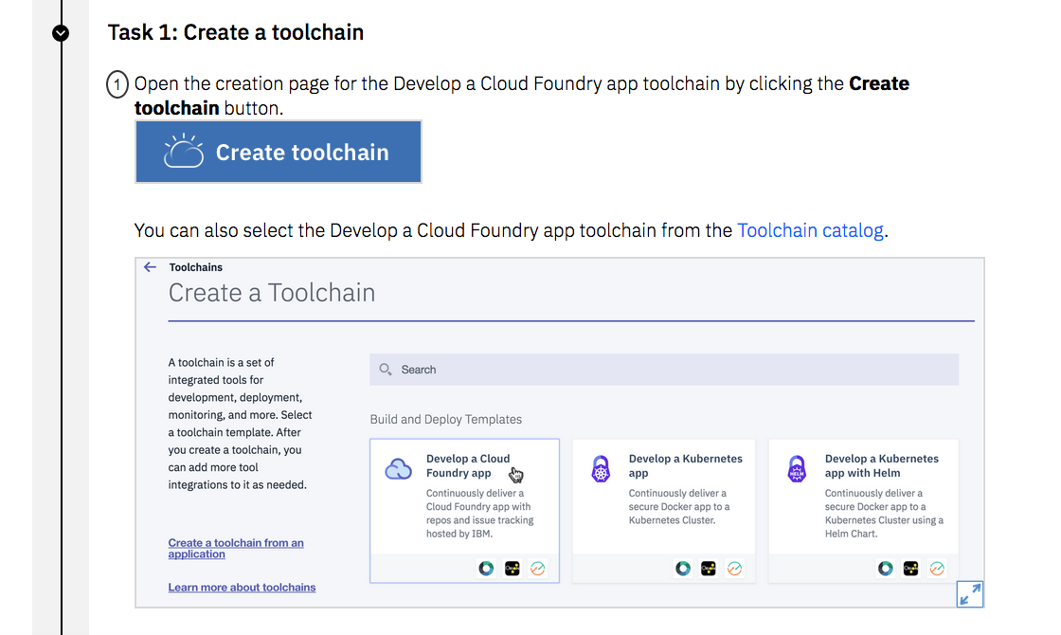Image resolution: width=1061 pixels, height=635 pixels.
Task: Click the Helm card description text
Action: pyautogui.click(x=884, y=513)
